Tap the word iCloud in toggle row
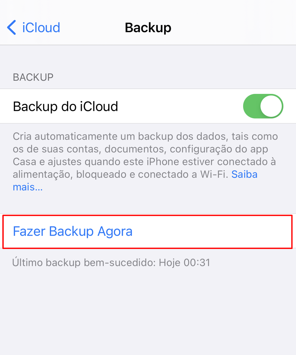This screenshot has width=296, height=355. [99, 106]
